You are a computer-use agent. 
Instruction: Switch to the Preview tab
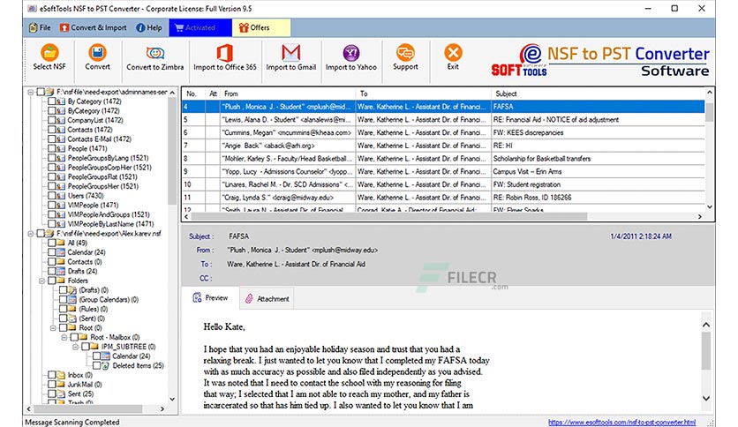point(210,297)
